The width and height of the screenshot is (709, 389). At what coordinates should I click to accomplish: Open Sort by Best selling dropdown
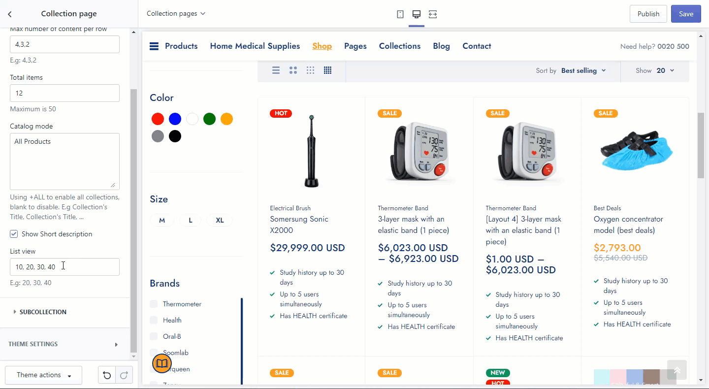click(x=584, y=71)
